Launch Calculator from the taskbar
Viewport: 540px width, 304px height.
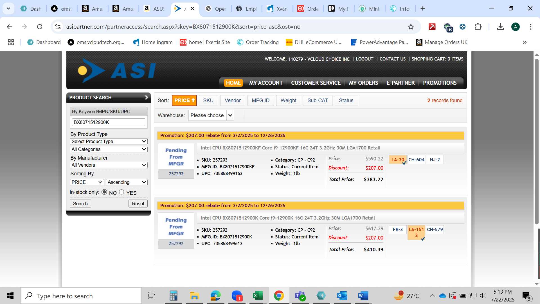(x=173, y=296)
